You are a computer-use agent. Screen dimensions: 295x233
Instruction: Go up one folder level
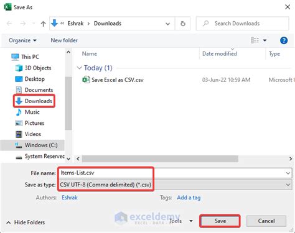[x=43, y=24]
